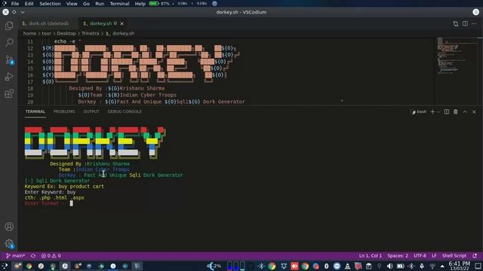Open the Go menu
483x271 pixels.
tap(86, 4)
